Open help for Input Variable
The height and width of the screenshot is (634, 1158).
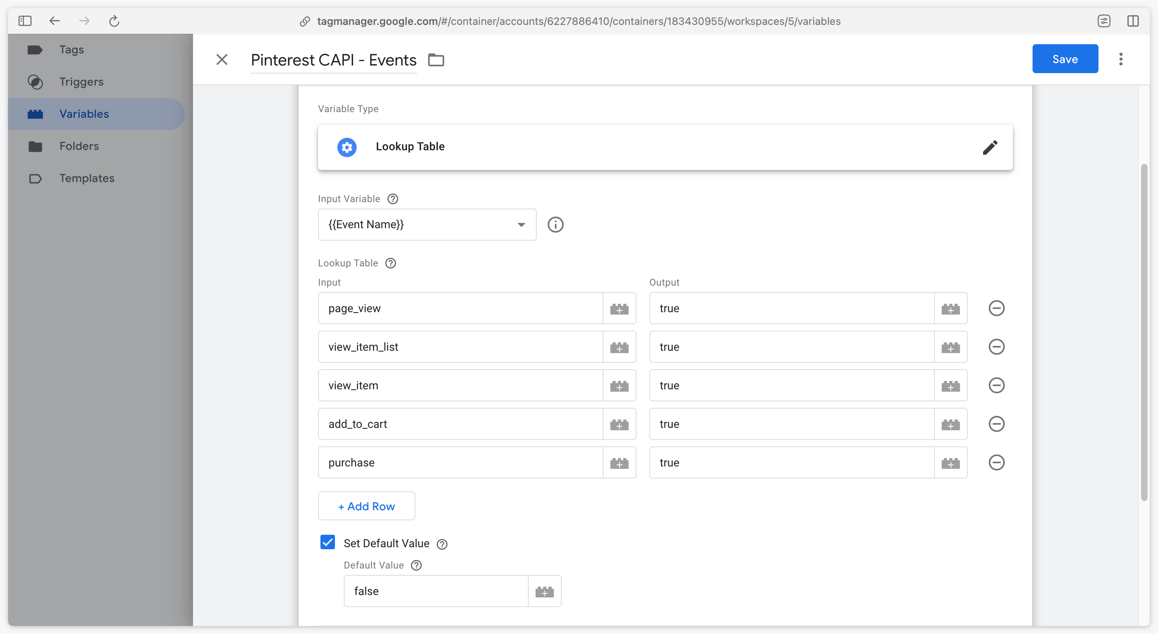pos(393,198)
